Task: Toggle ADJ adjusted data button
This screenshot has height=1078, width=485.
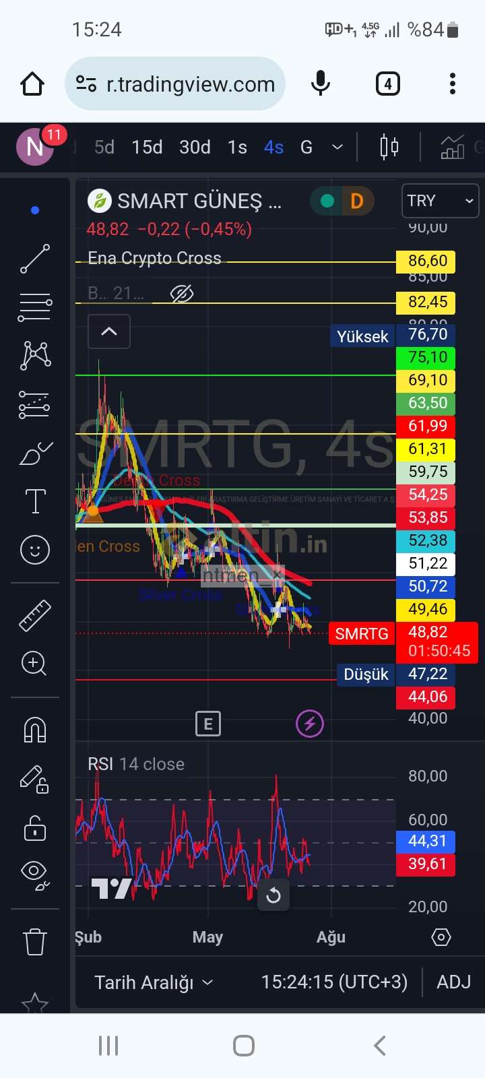Action: [453, 982]
